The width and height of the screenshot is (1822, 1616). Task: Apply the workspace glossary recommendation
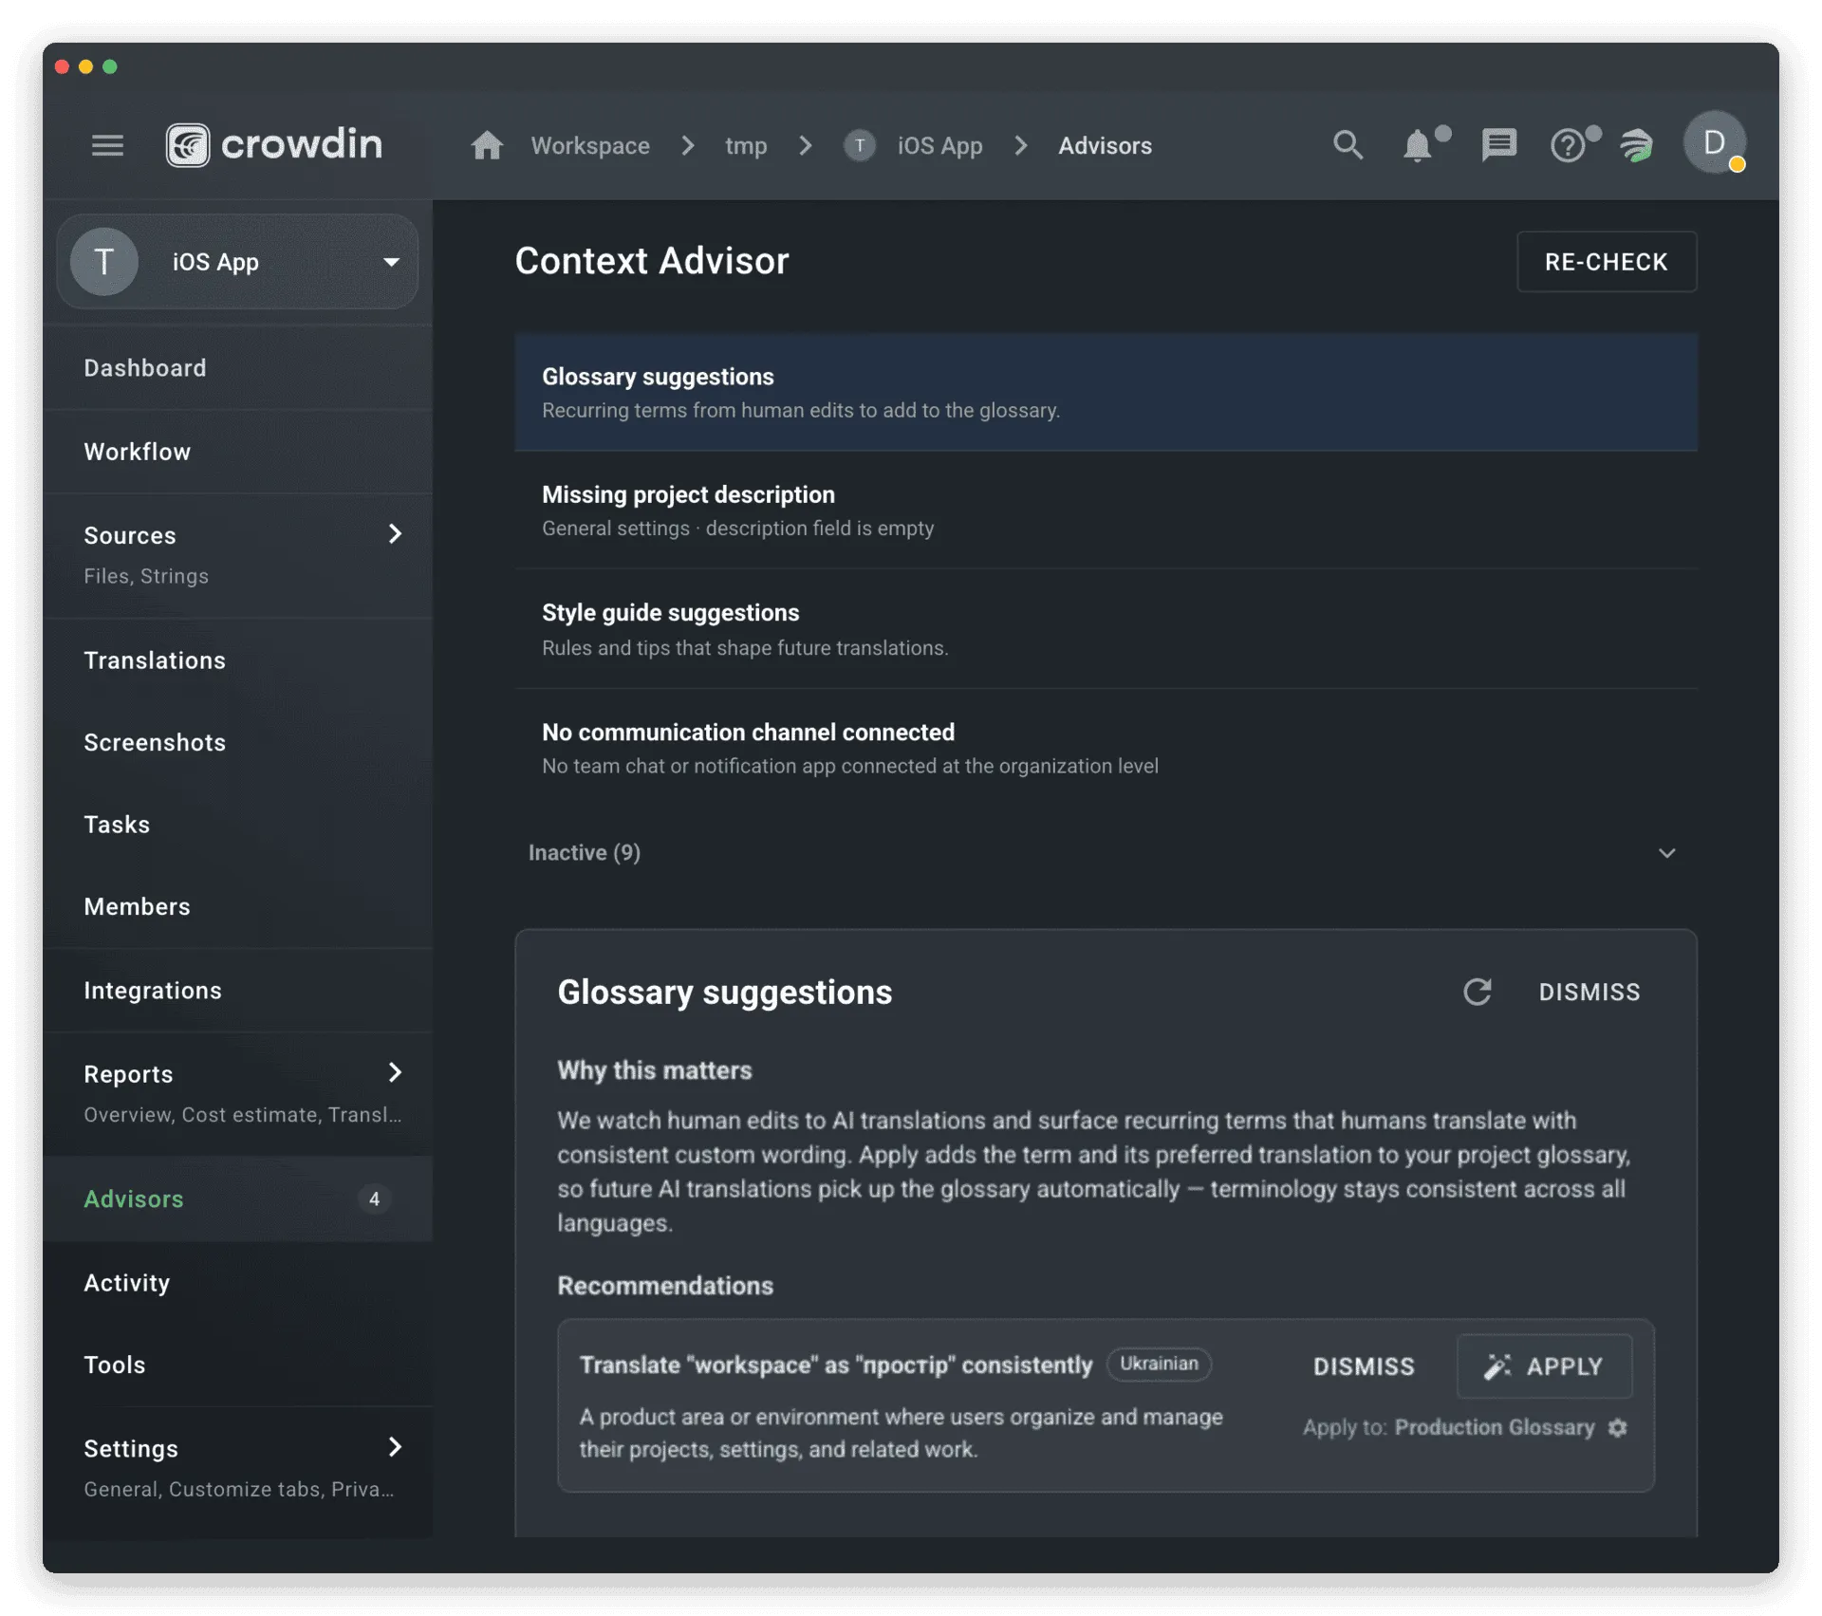click(1544, 1366)
